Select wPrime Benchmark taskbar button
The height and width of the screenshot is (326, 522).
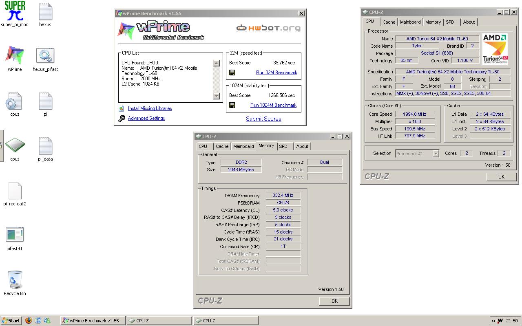pos(93,321)
